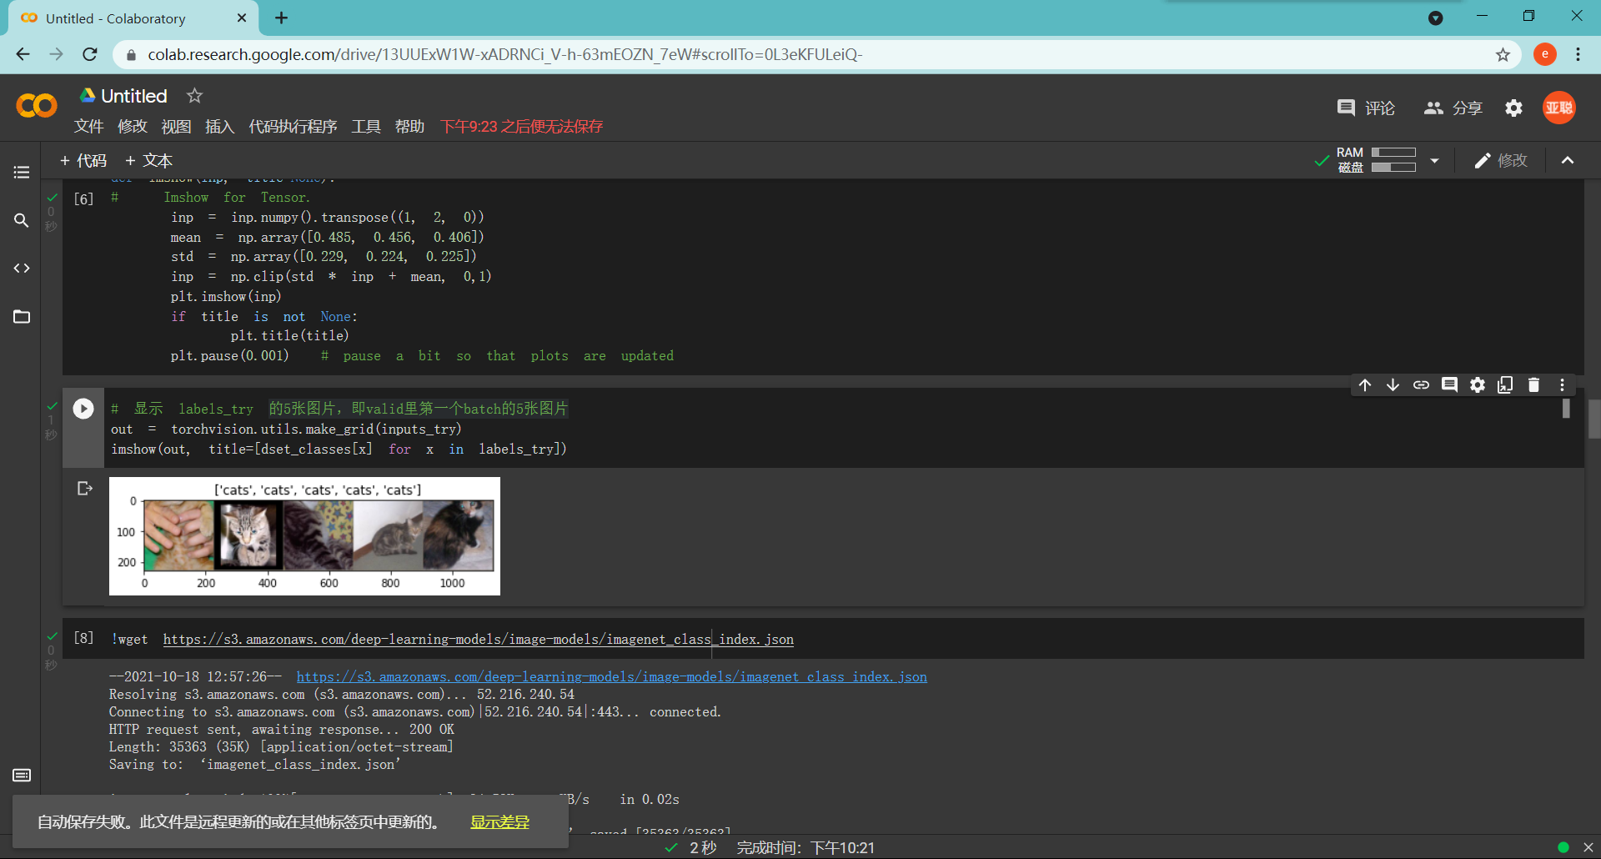Screen dimensions: 1601x859
Task: Go forward in browser history
Action: click(x=56, y=54)
